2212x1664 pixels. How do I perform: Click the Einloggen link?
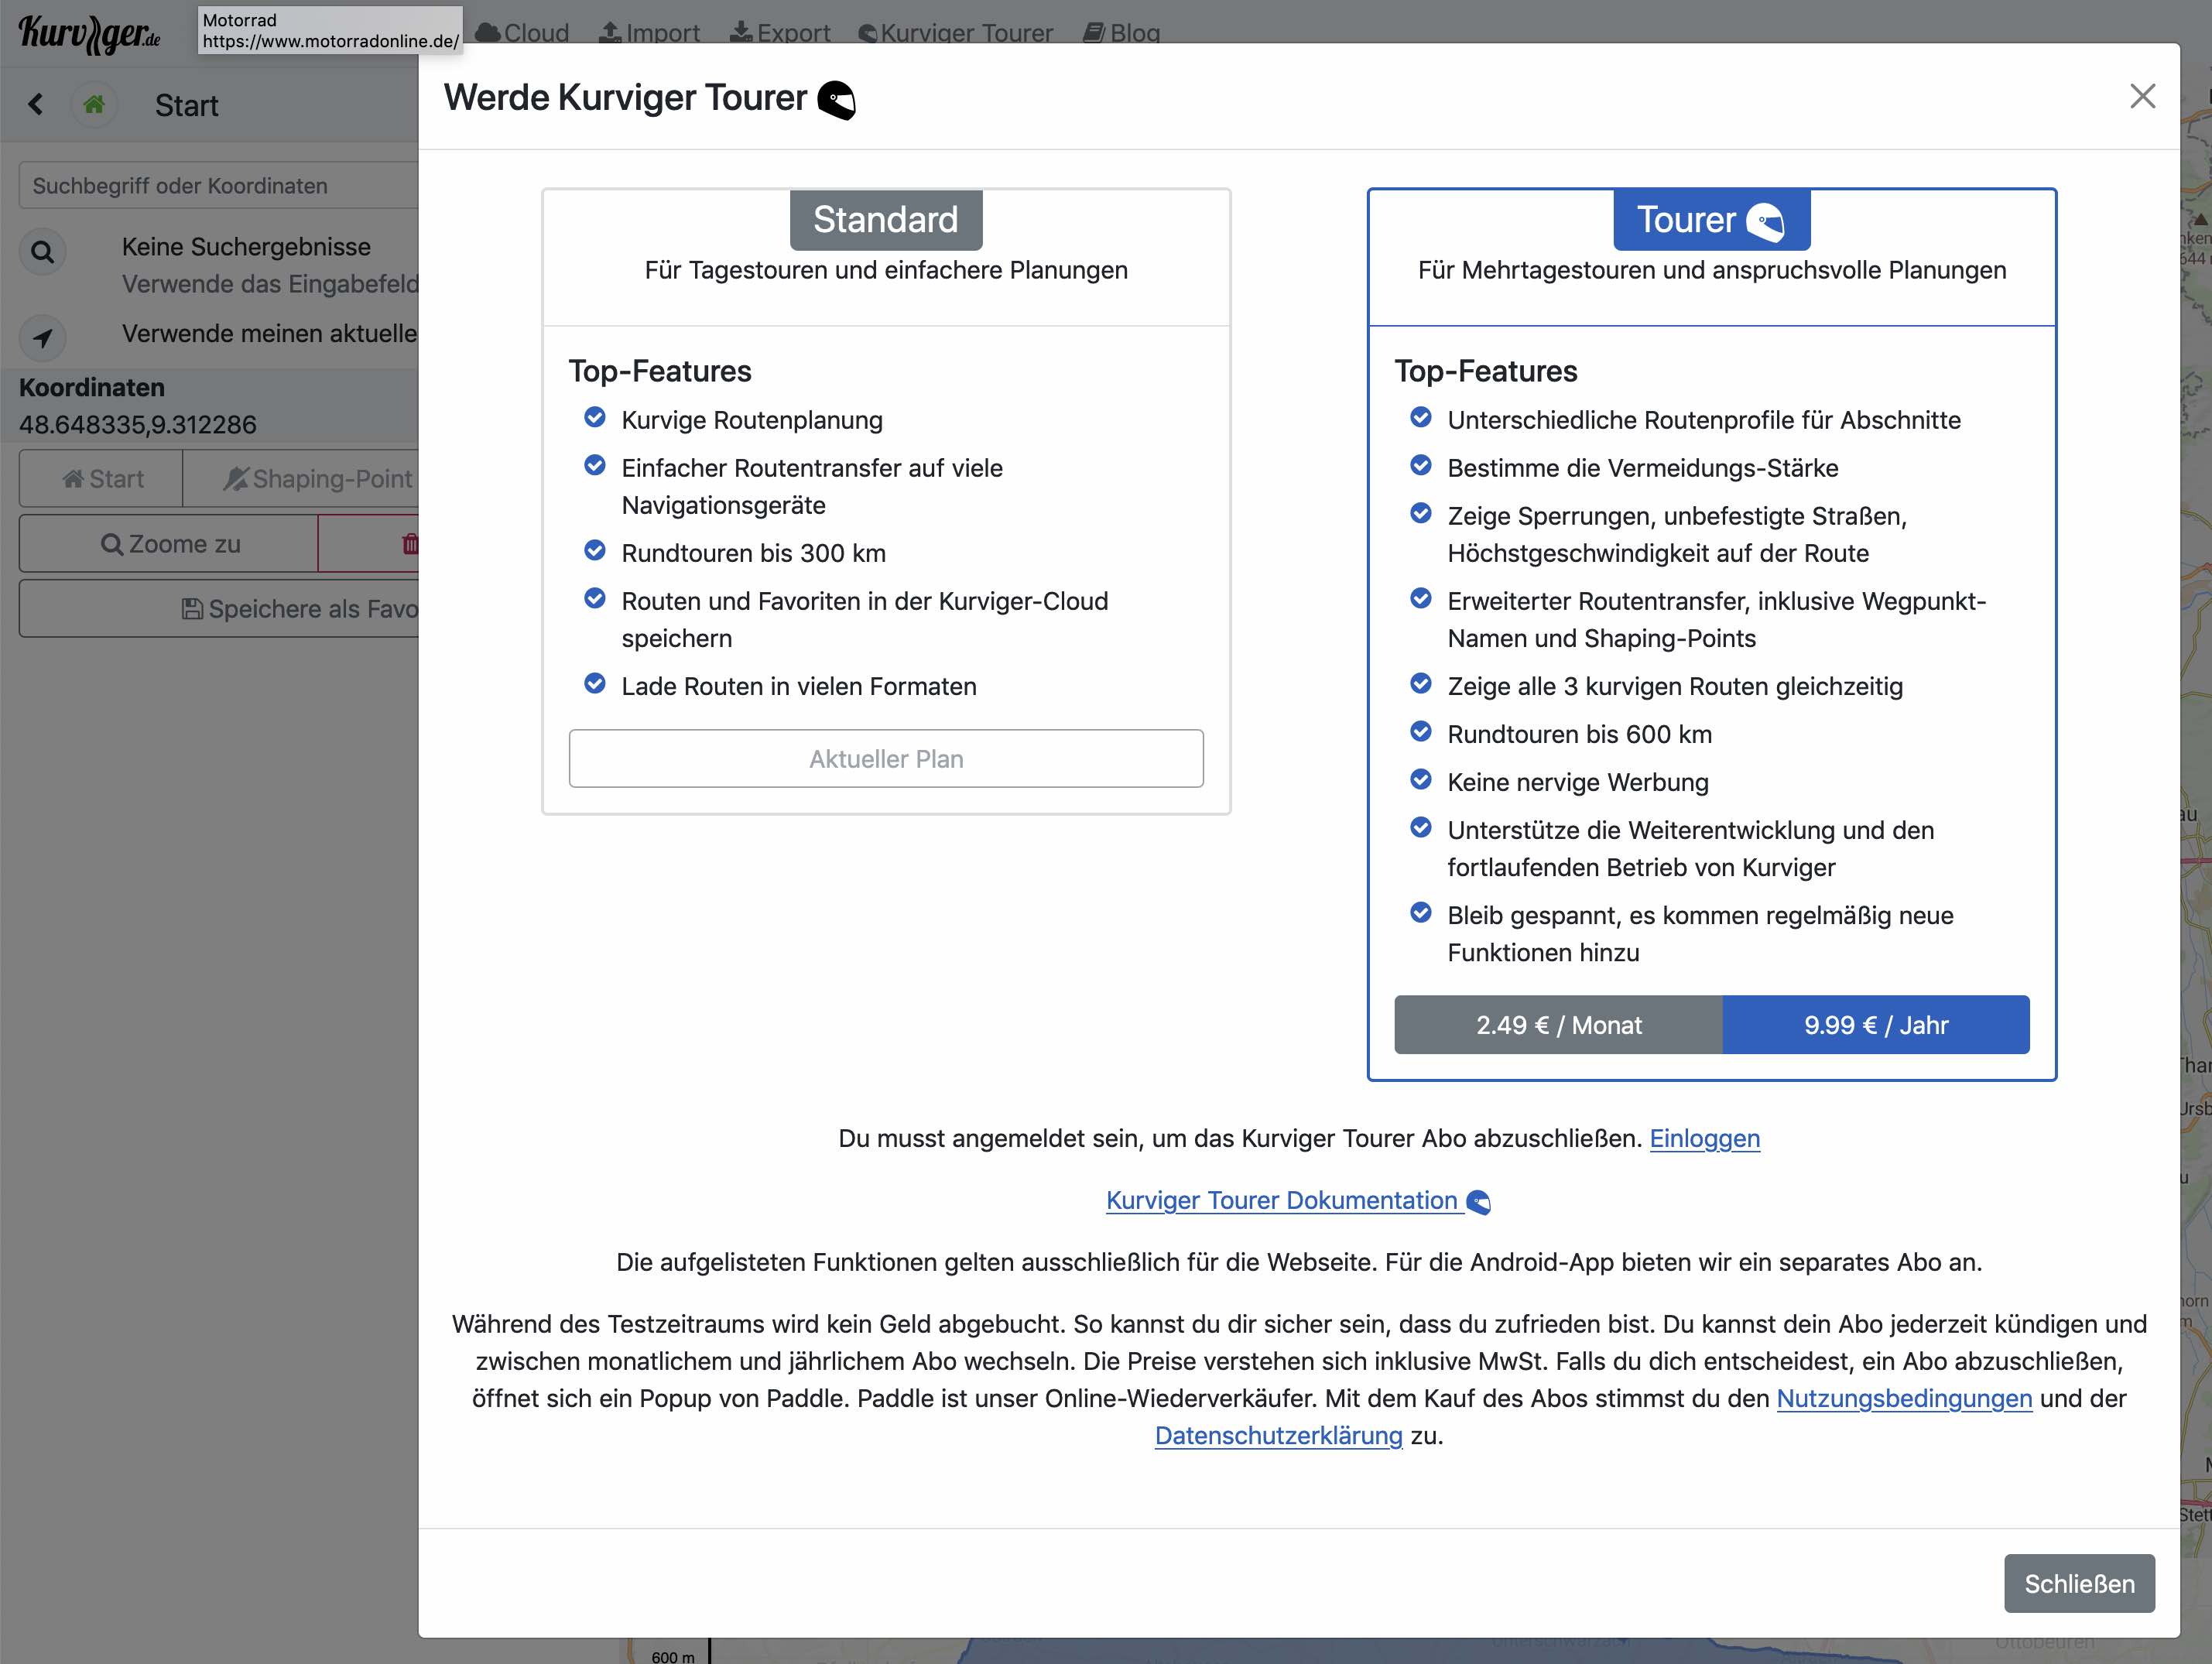1704,1138
